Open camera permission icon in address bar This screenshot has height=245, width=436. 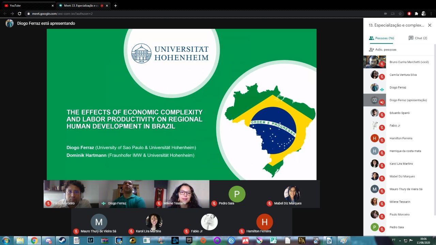386,14
